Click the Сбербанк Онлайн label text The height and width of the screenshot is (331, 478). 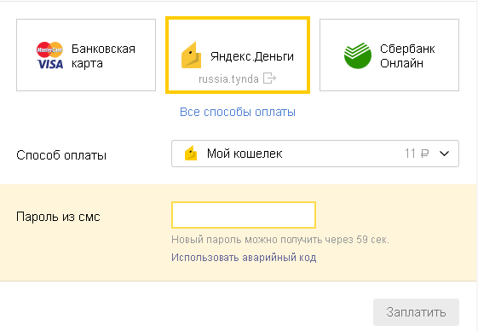(x=407, y=56)
